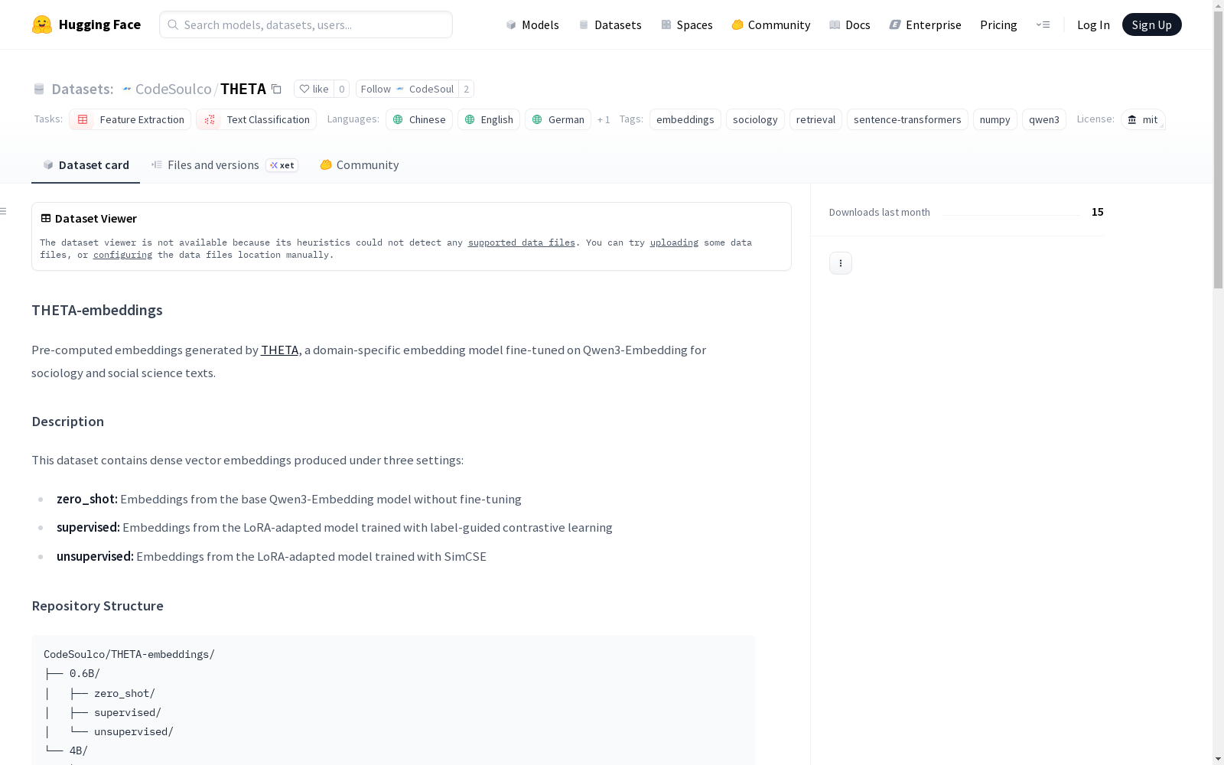Click the zero_shot bullet term
This screenshot has height=765, width=1224.
click(87, 499)
